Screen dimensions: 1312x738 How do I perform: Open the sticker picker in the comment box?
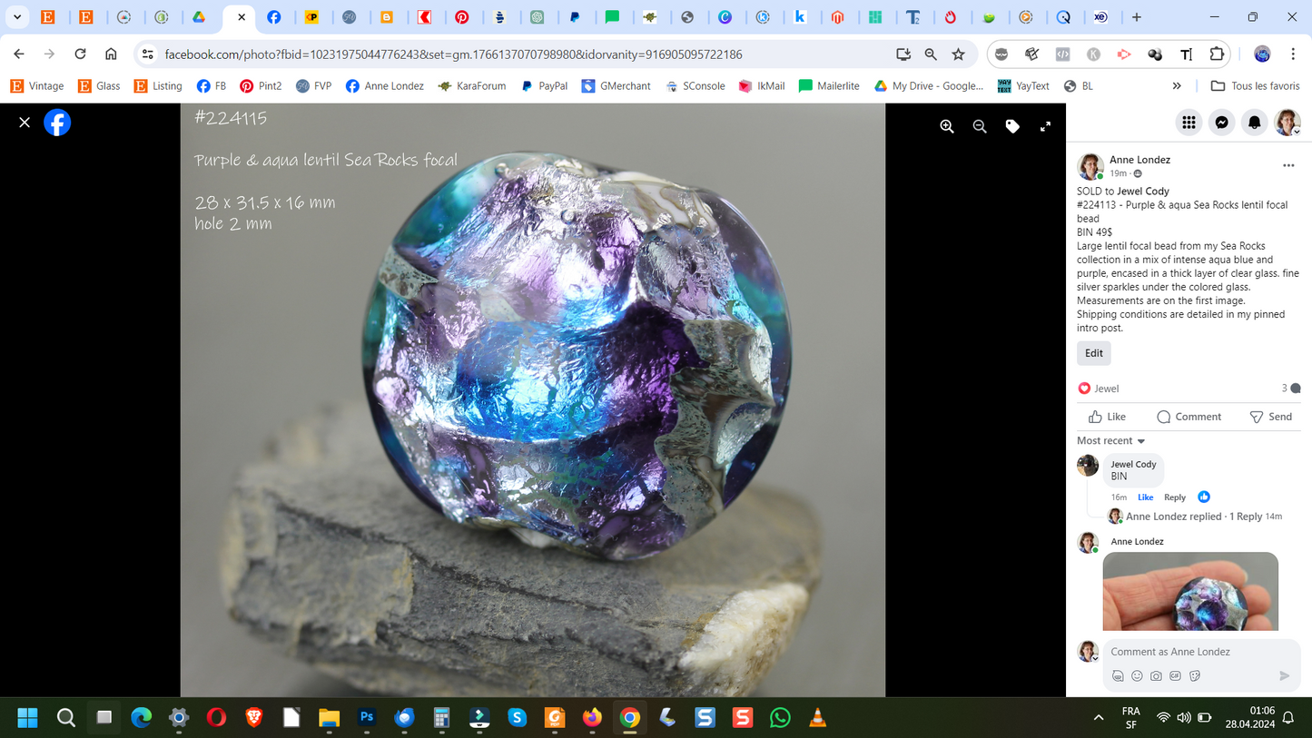point(1195,676)
